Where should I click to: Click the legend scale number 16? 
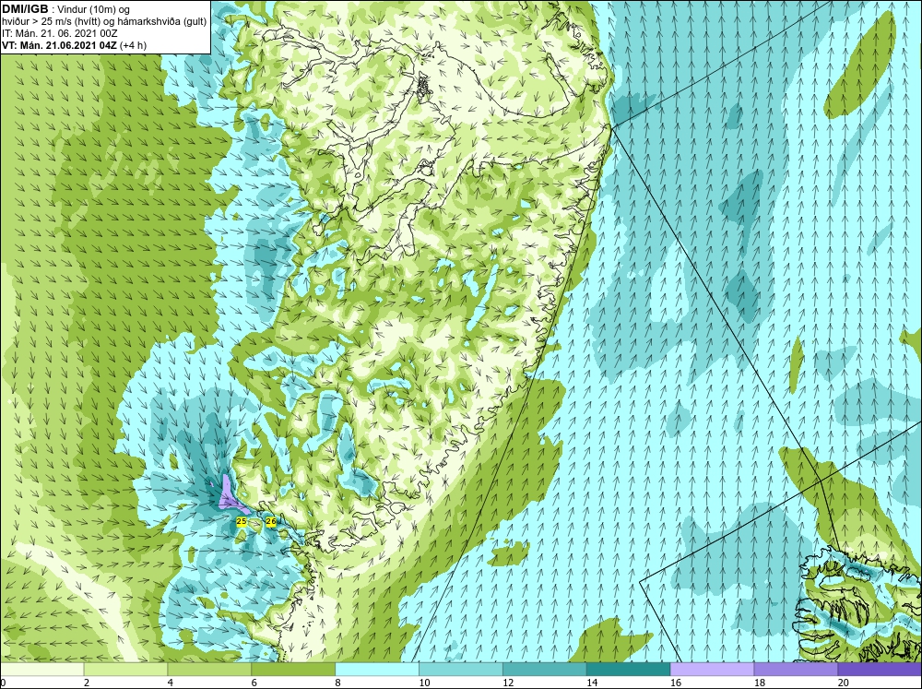[676, 683]
